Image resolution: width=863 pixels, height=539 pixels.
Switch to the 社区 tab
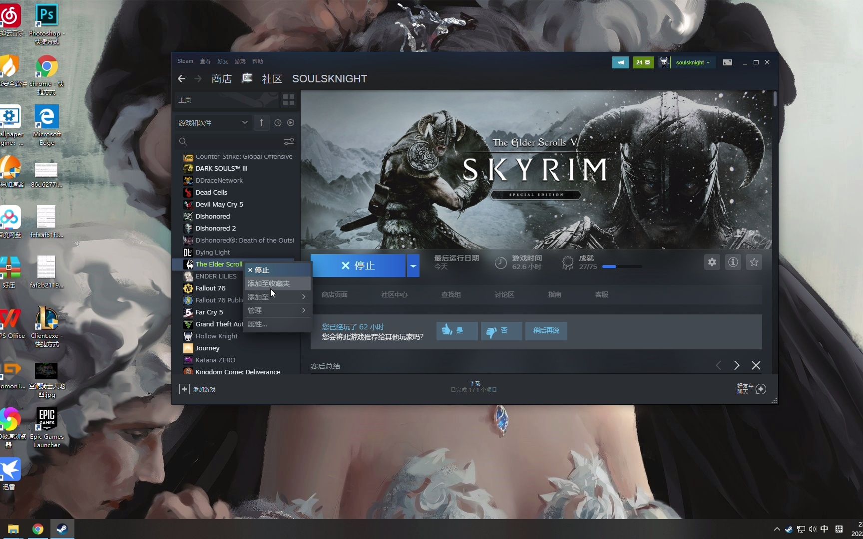click(272, 79)
